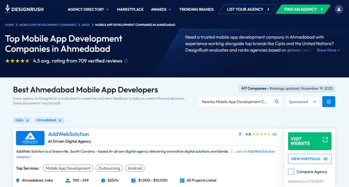Viewport: 349px width, 187px height.
Task: Open the India breadcrumb link
Action: (86, 25)
